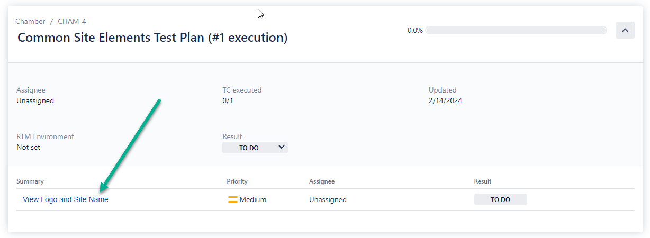
Task: Click the Result column header in table
Action: (483, 181)
